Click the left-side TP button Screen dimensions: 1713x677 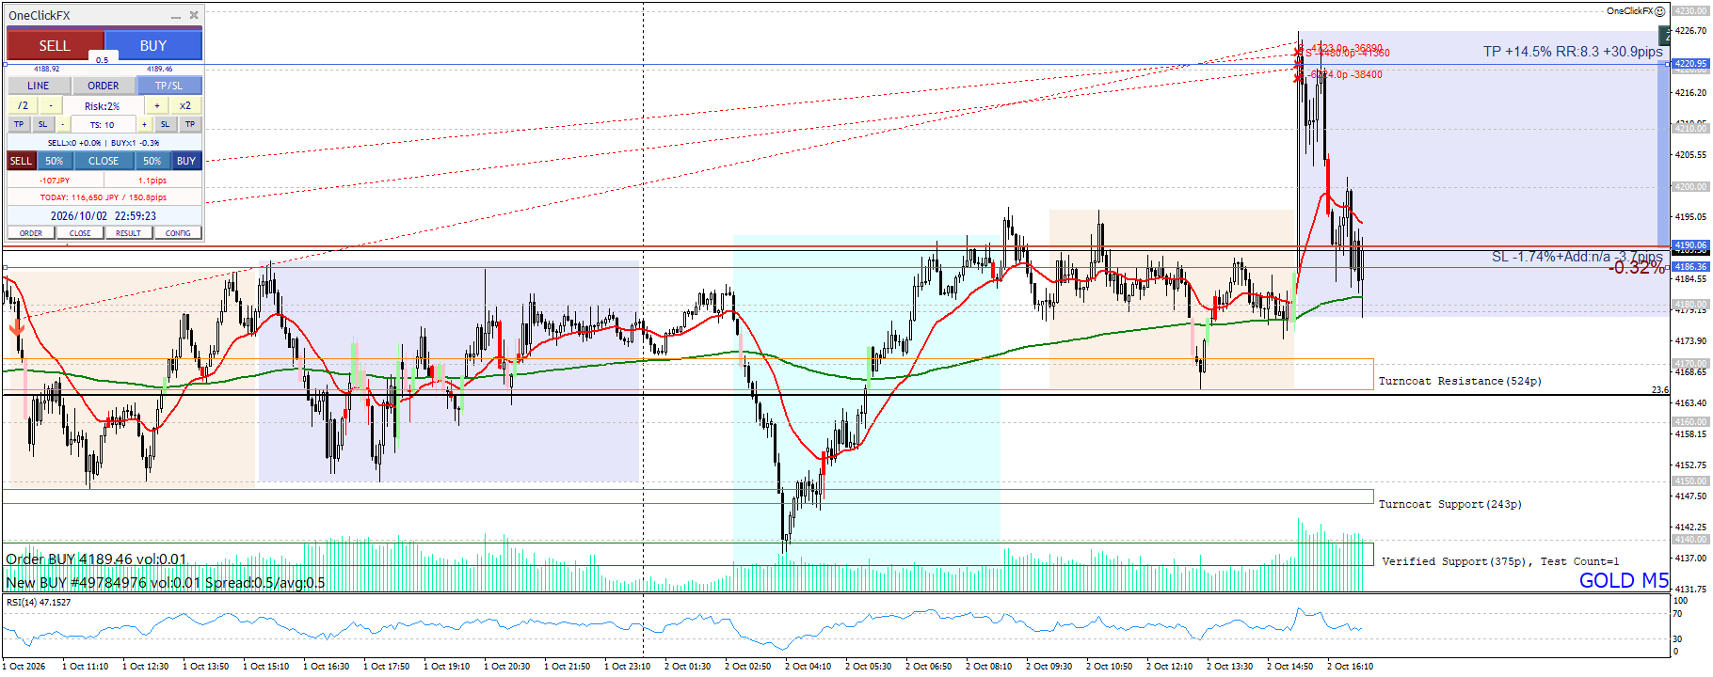[19, 124]
